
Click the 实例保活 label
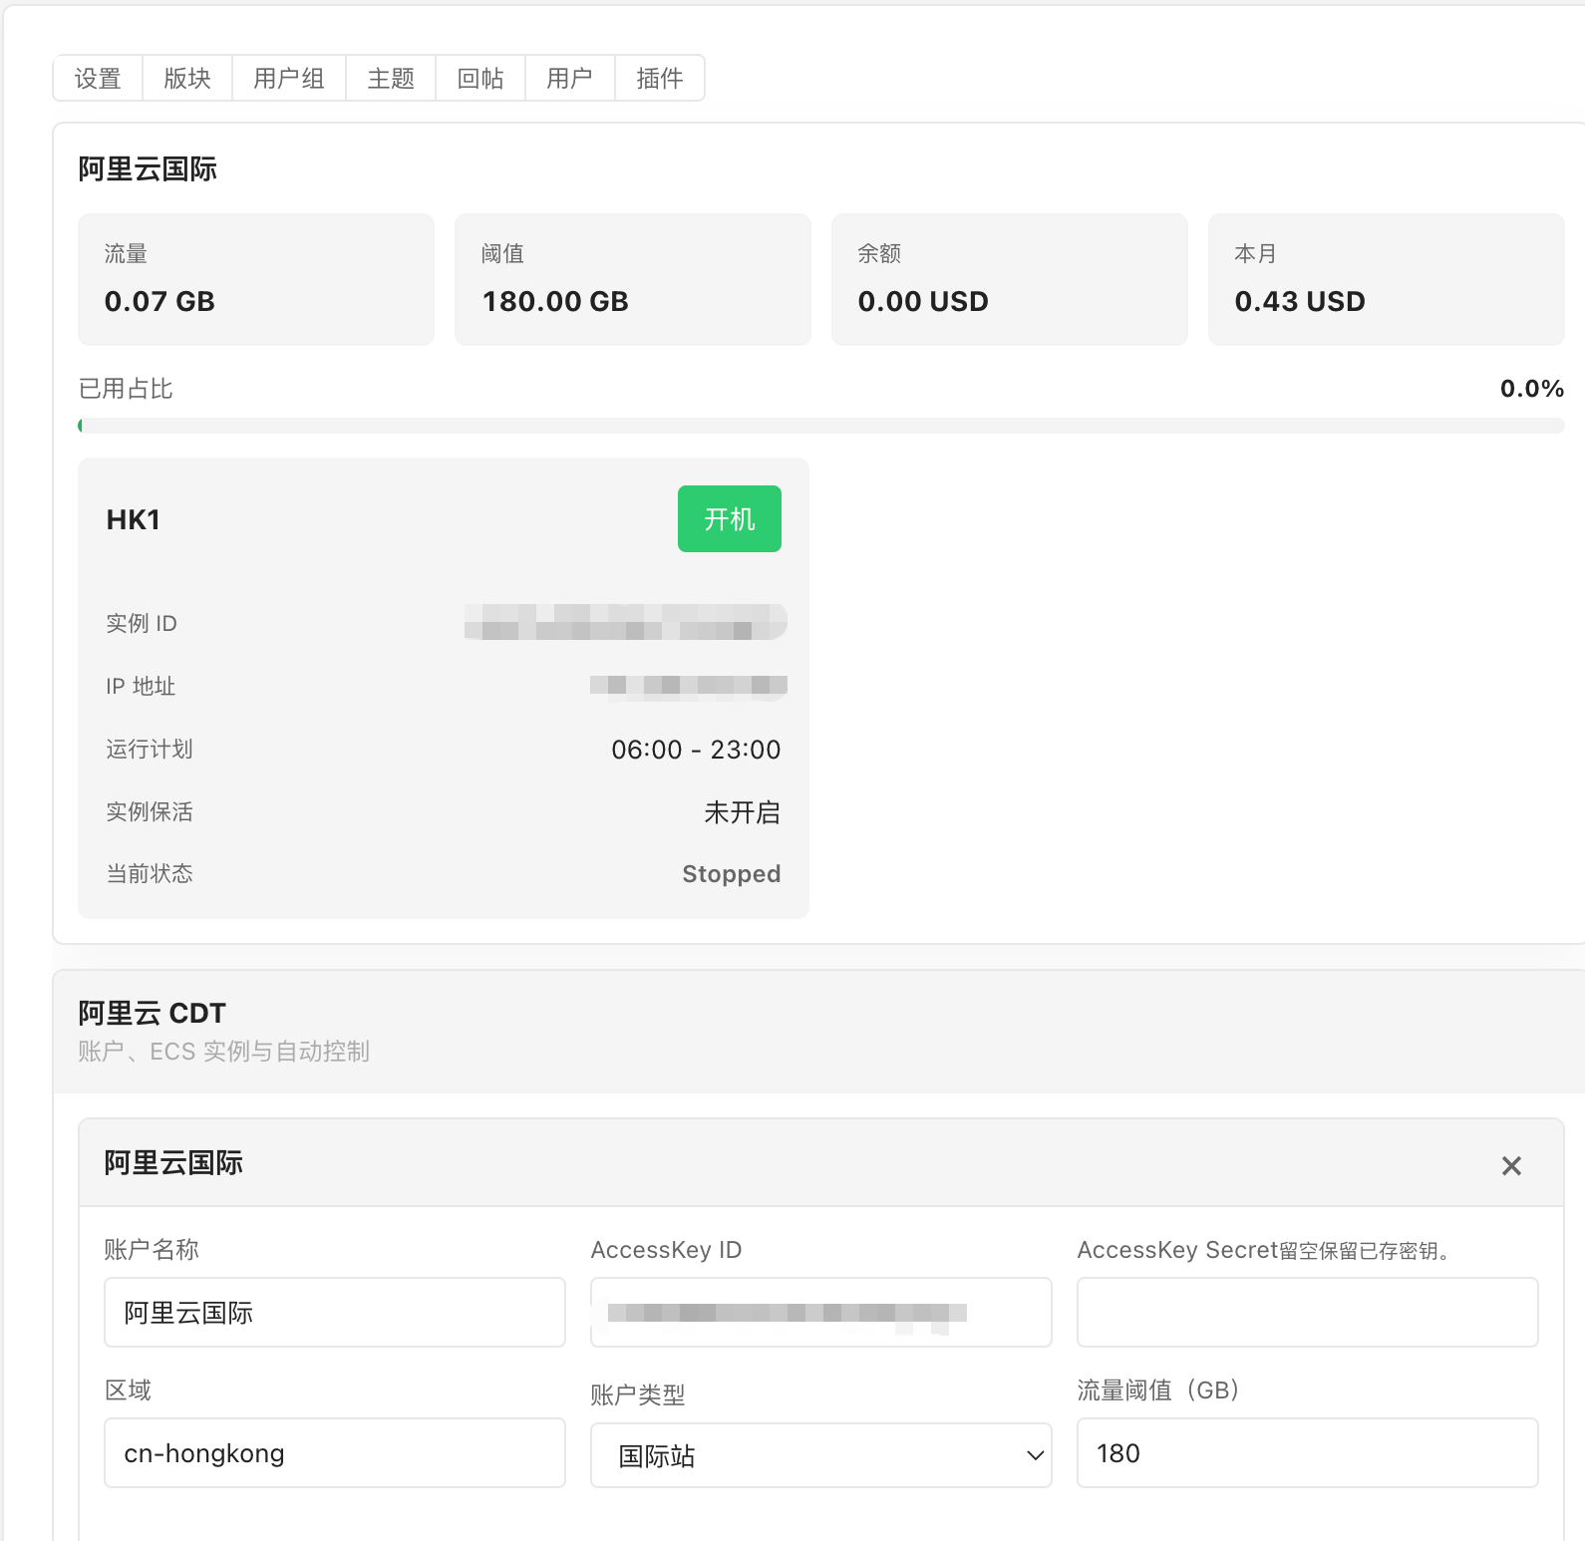[x=150, y=811]
